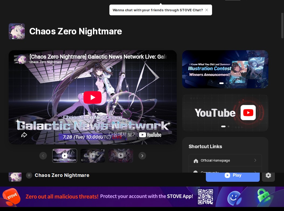This screenshot has width=284, height=211.
Task: Click the STOVE logo in the bottom banner
Action: click(11, 197)
